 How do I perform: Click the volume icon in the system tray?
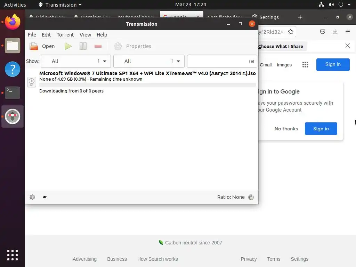[x=331, y=5]
